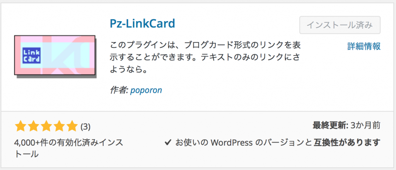
Task: Click the bold 互換性があります text
Action: (347, 143)
